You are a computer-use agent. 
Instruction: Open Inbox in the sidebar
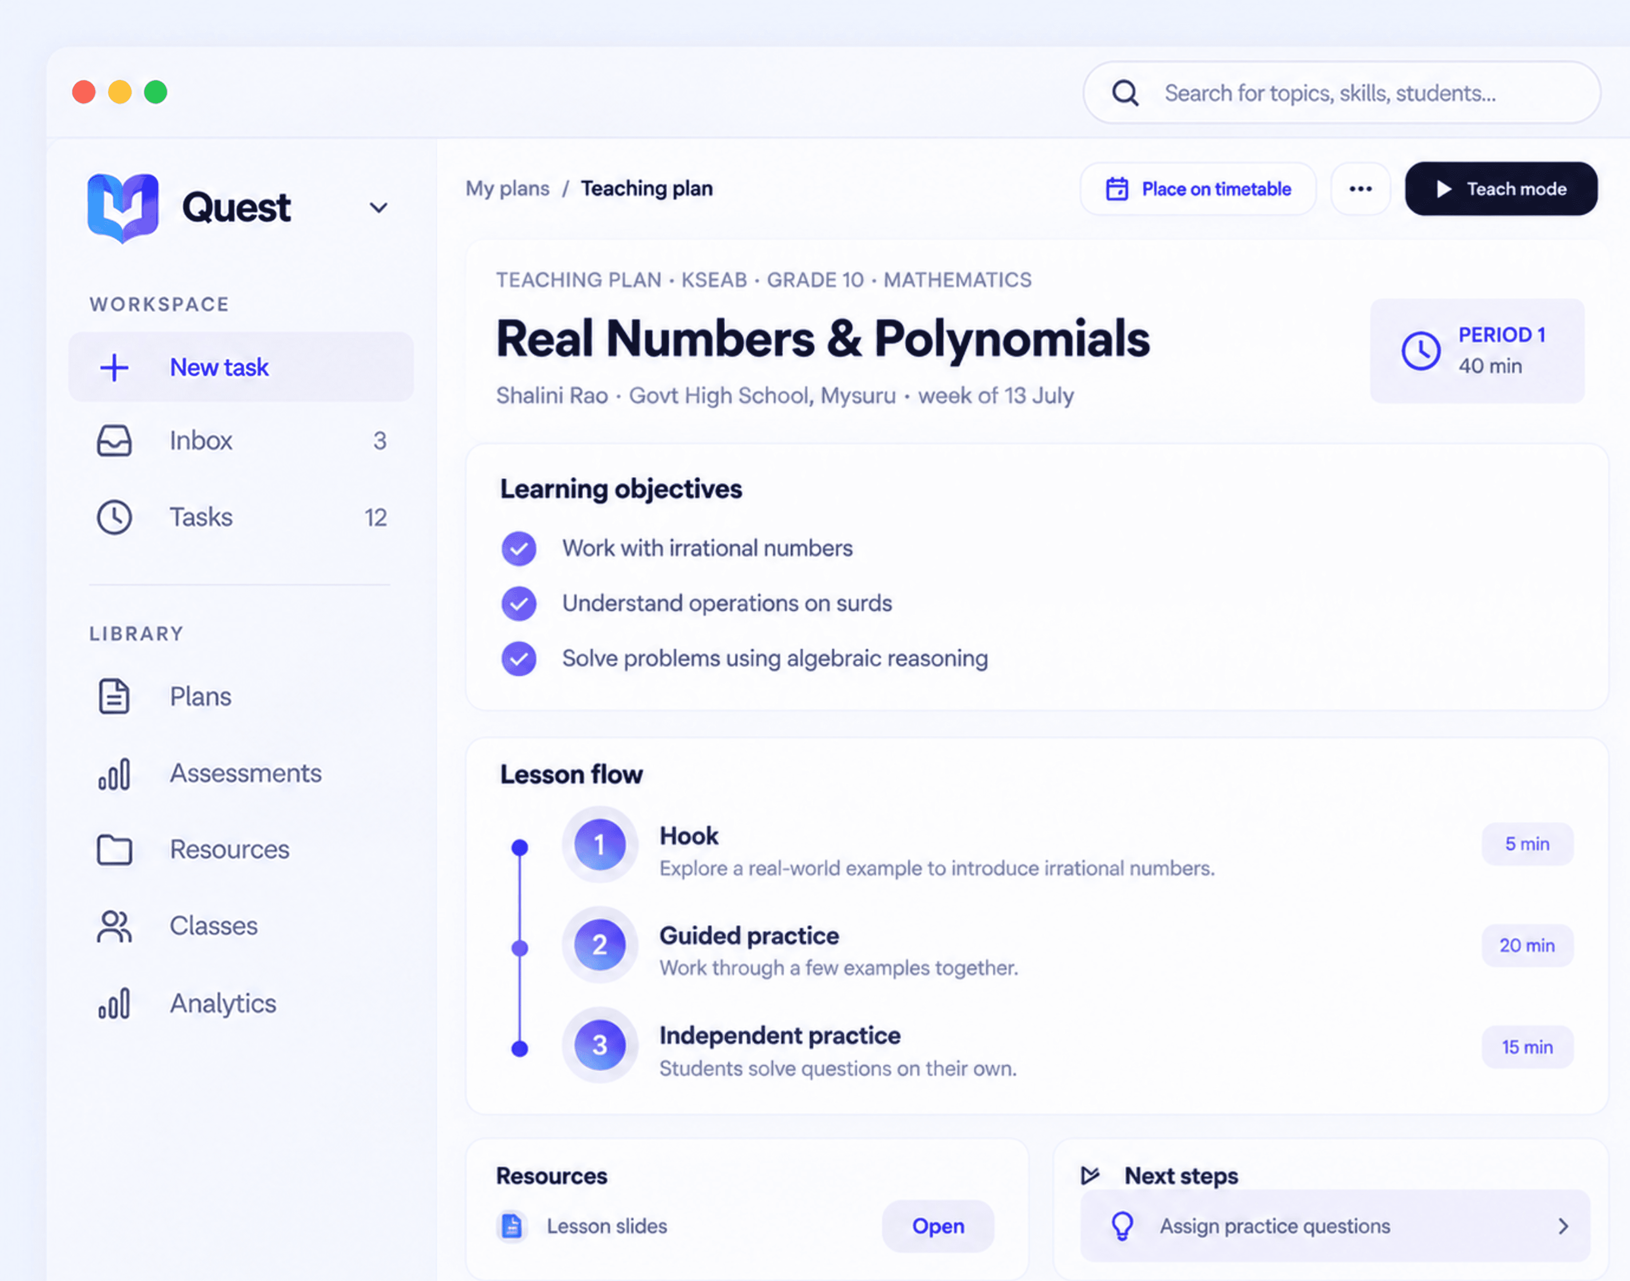point(241,441)
